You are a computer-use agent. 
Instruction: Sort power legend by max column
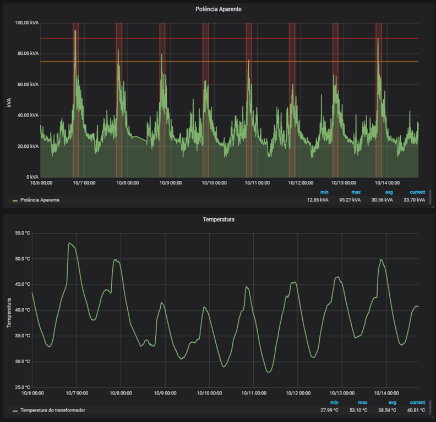click(356, 192)
